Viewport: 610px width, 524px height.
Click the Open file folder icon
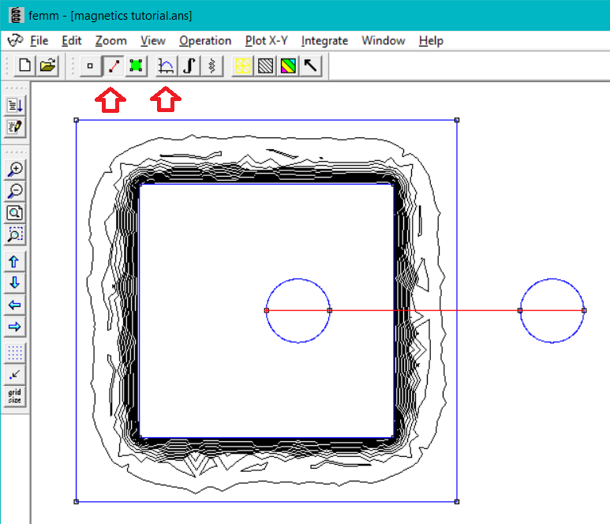[47, 65]
